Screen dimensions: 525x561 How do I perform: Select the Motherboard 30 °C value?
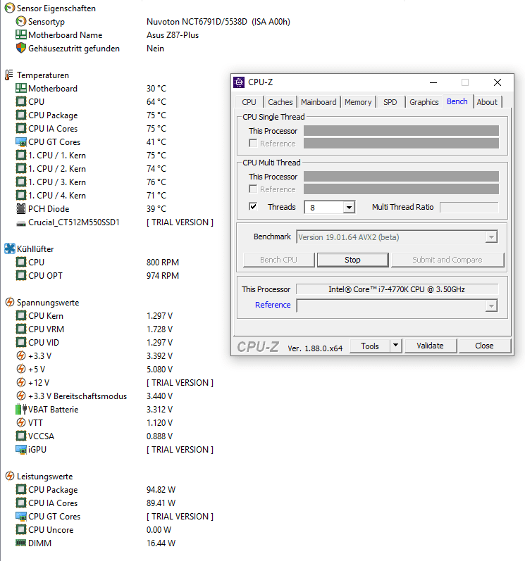[156, 89]
